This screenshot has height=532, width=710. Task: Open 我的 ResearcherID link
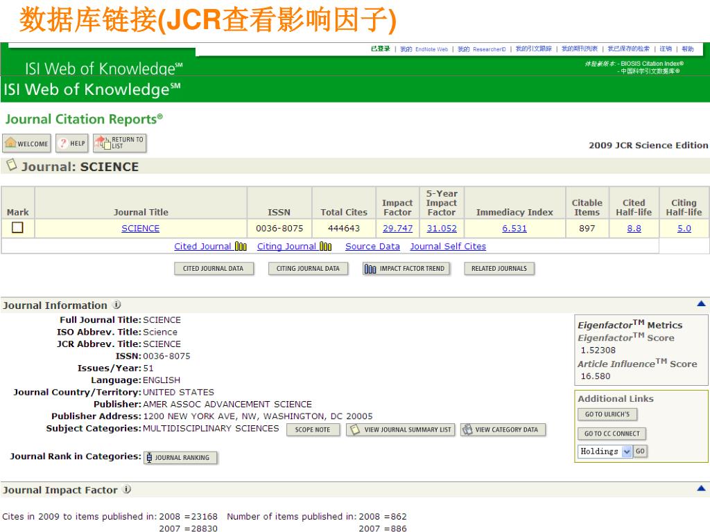481,49
